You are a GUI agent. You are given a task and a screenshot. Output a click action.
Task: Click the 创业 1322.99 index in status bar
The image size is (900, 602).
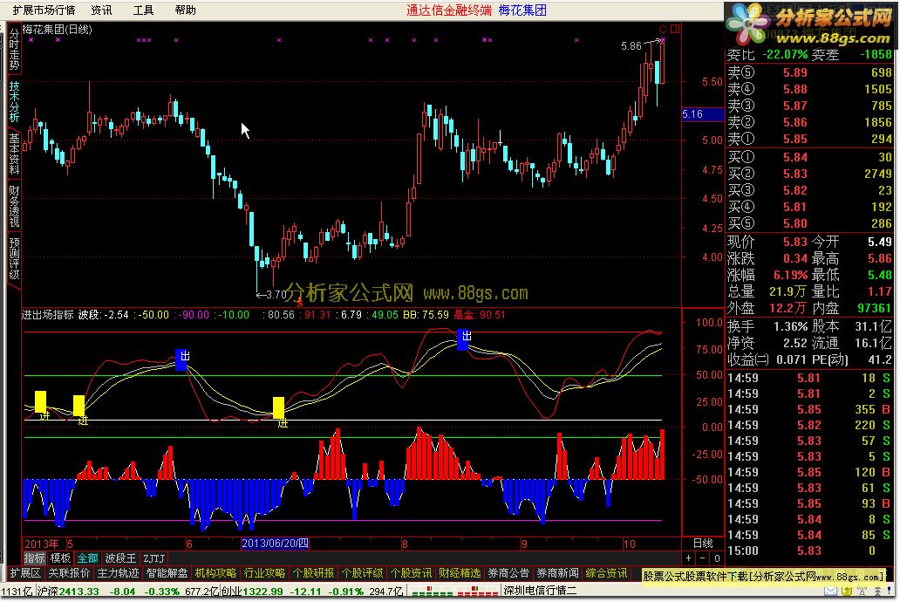(x=252, y=591)
